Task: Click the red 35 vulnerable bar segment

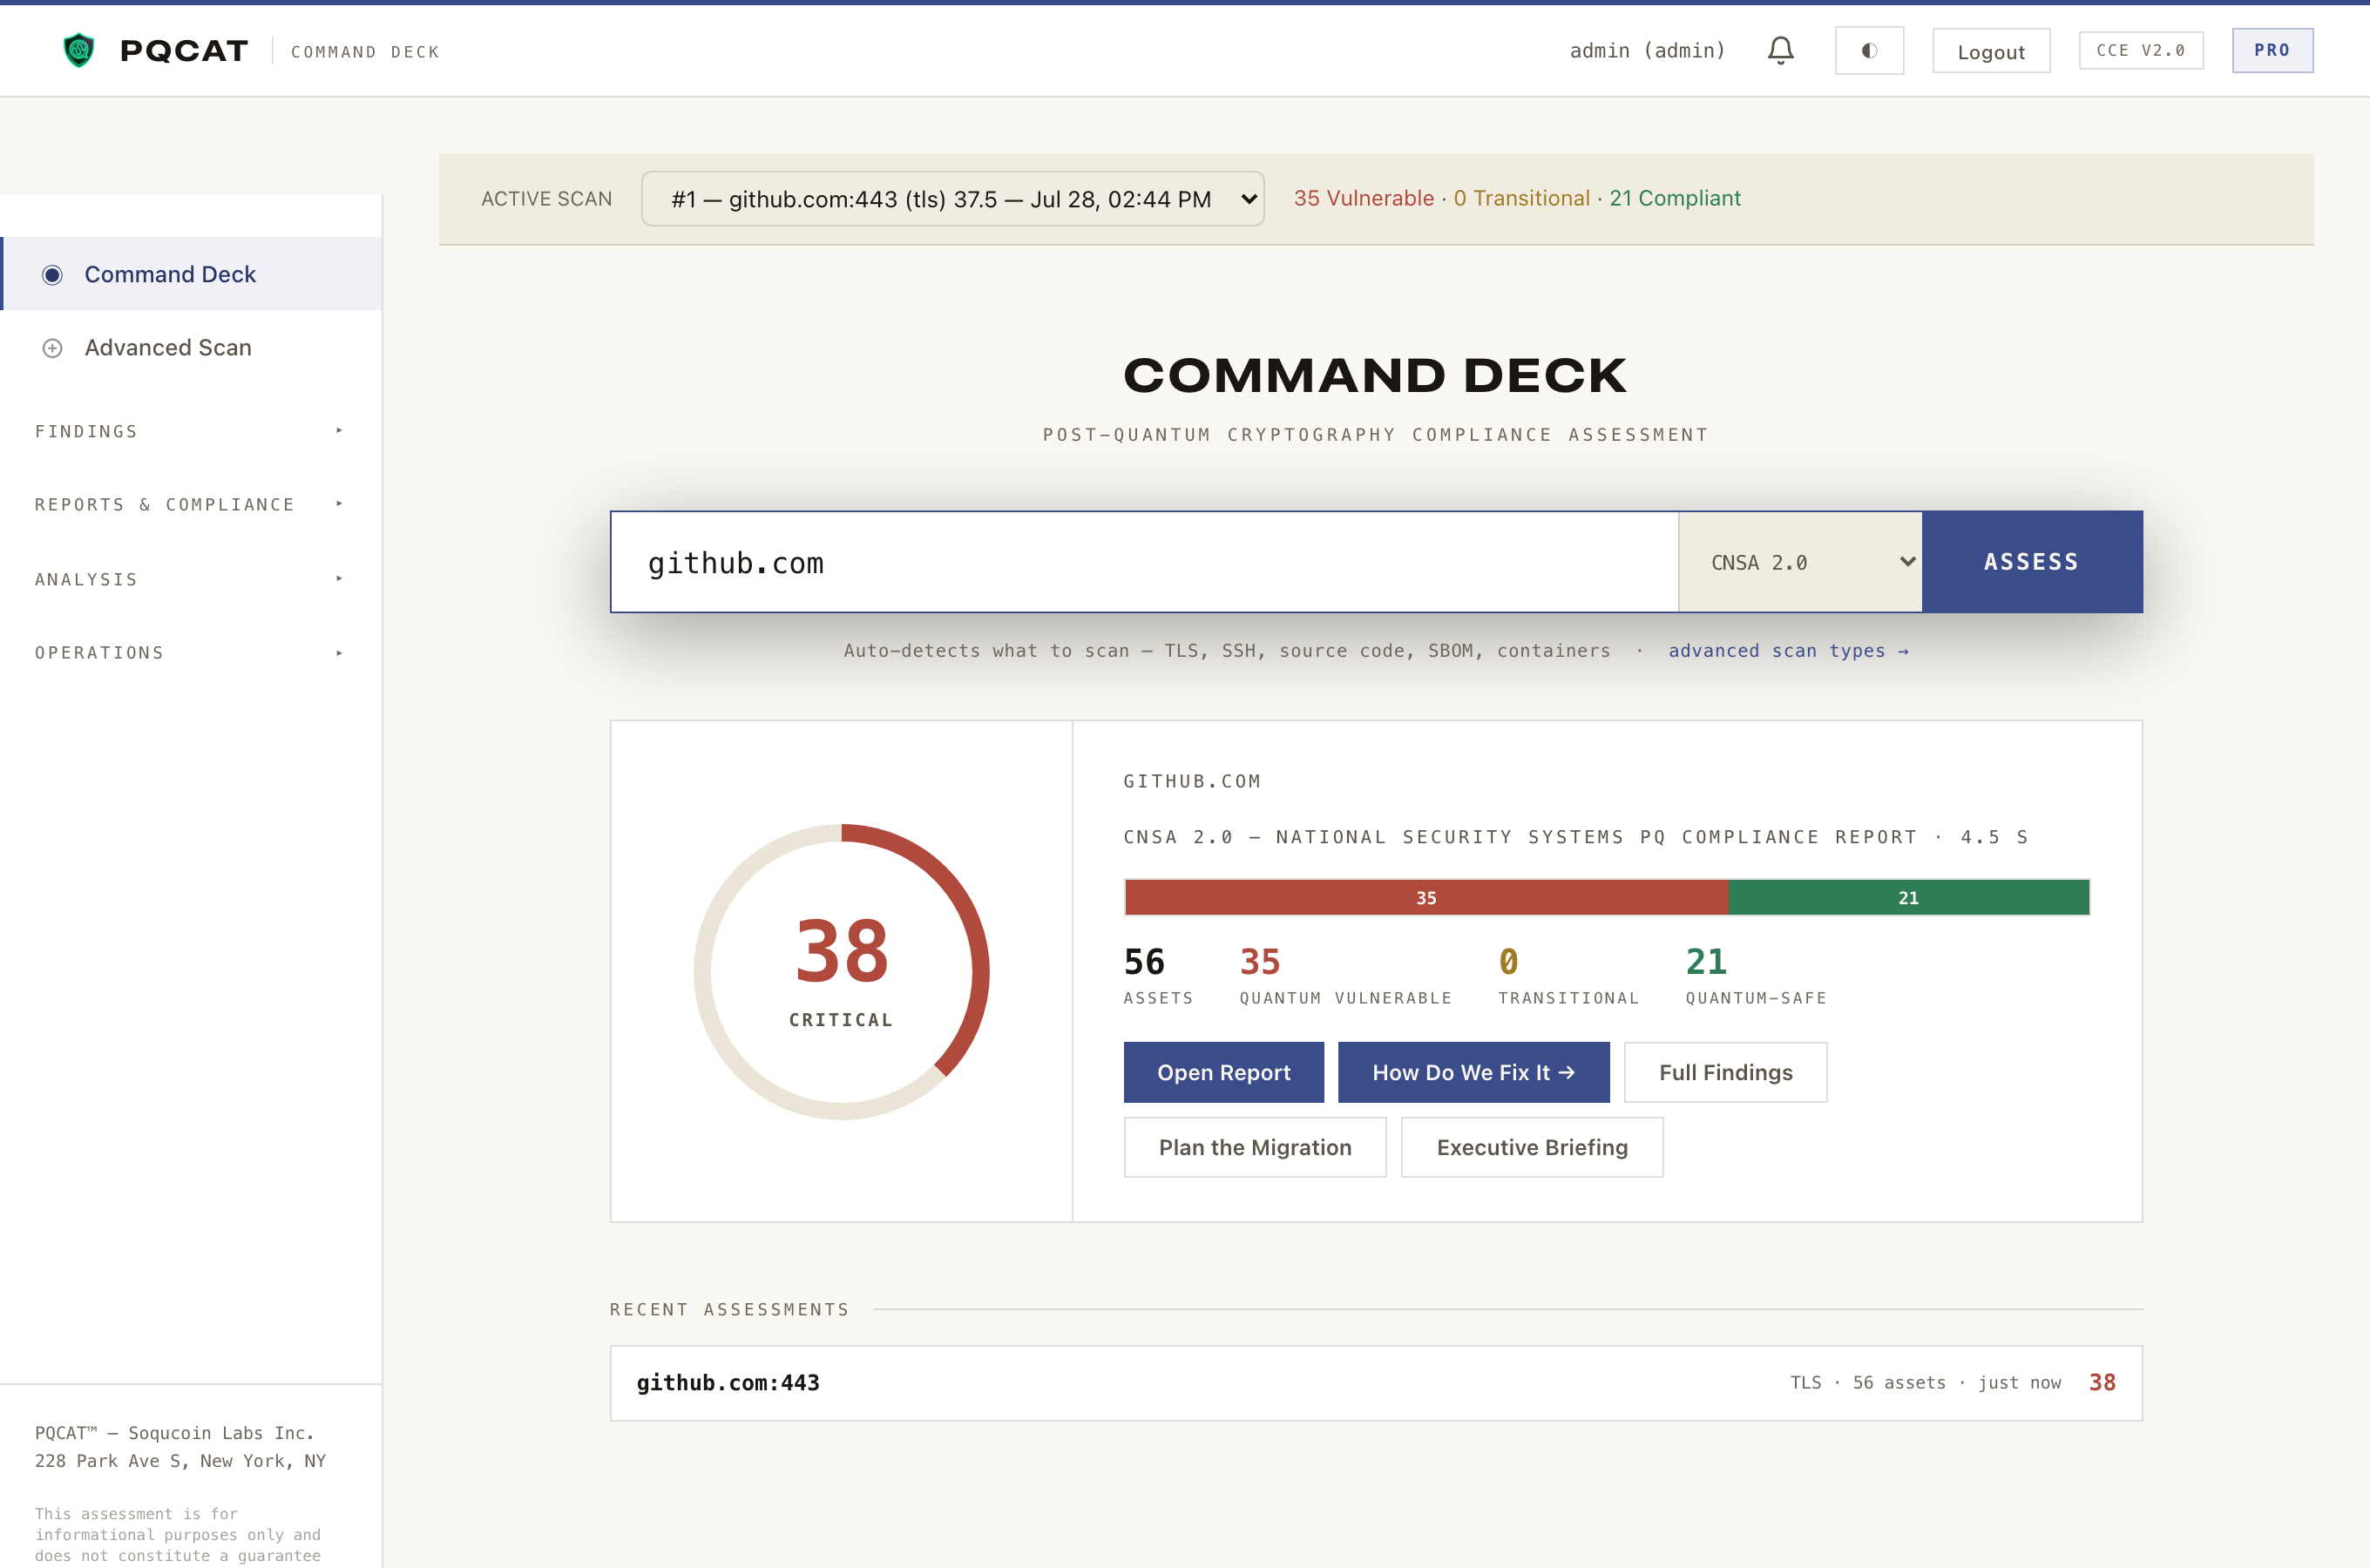Action: pos(1426,897)
